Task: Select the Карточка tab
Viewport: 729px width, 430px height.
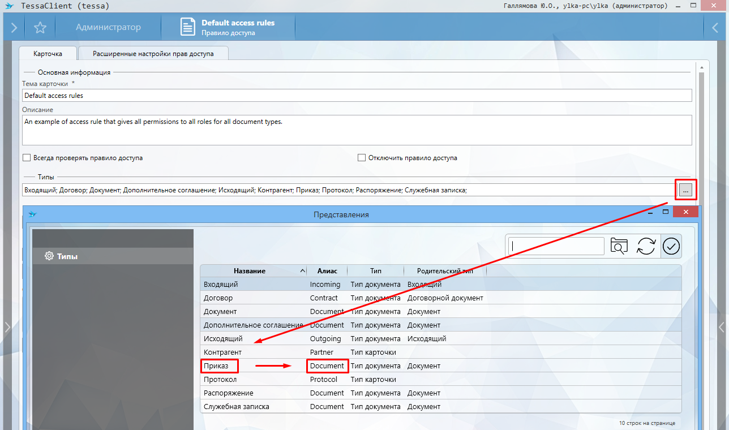Action: pyautogui.click(x=48, y=54)
